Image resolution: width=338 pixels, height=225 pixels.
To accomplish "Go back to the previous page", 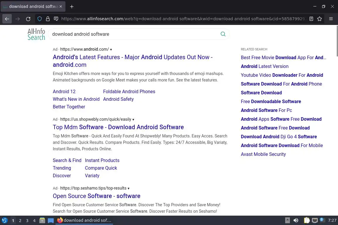I will coord(7,19).
